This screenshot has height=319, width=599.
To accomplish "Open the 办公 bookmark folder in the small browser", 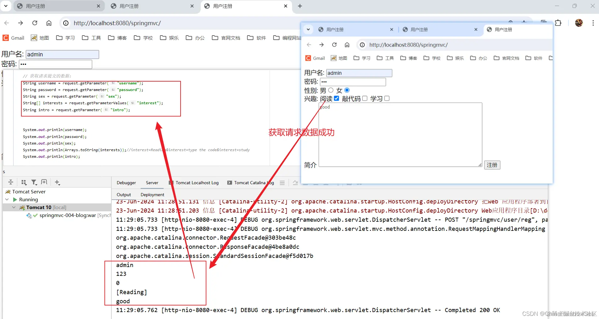I will 479,58.
